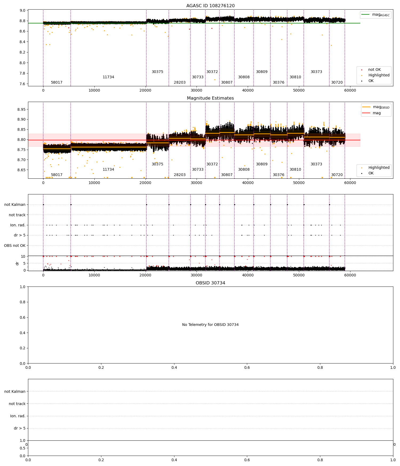The height and width of the screenshot is (466, 400).
Task: Click the 8.95 y-axis tick label
Action: (x=22, y=109)
